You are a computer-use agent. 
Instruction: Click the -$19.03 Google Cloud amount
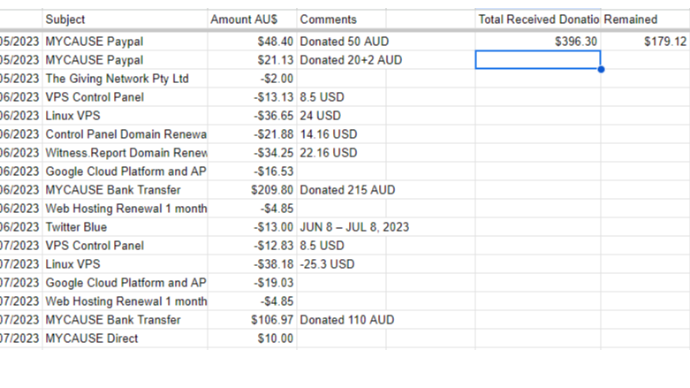tap(252, 283)
